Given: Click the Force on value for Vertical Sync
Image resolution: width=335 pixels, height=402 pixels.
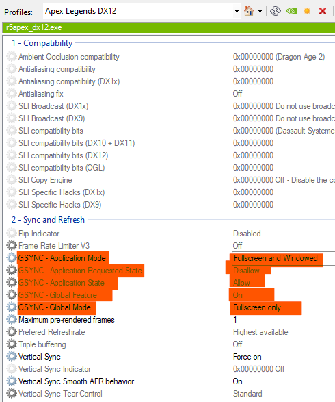Looking at the screenshot, I should (247, 357).
